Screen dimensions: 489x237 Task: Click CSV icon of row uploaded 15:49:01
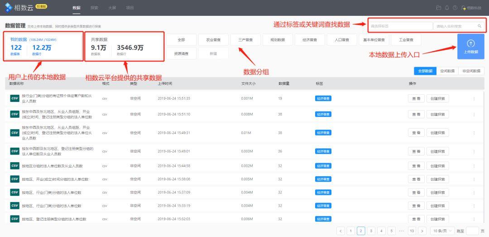coord(14,151)
